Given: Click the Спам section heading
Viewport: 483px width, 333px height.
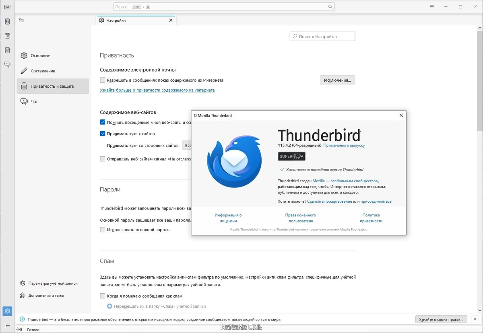Looking at the screenshot, I should pyautogui.click(x=107, y=261).
